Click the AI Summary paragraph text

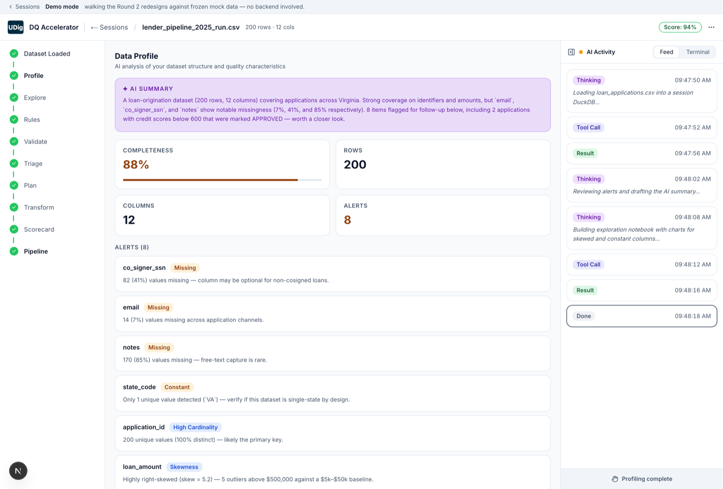click(326, 110)
